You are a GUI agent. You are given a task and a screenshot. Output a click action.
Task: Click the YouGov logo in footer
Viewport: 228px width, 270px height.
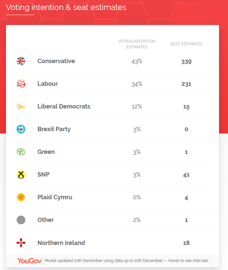[30, 261]
